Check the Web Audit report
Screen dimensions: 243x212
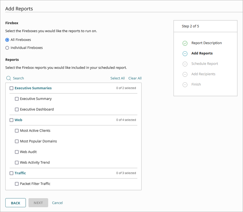pos(17,152)
